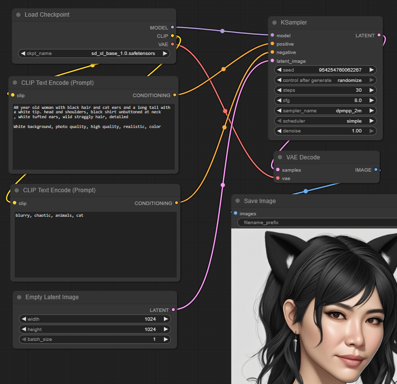Collapse the Load Checkpoint node via its dot
Image resolution: width=397 pixels, height=384 pixels.
coord(18,15)
